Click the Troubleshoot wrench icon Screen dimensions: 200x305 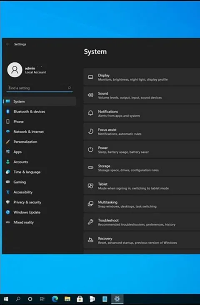coord(90,222)
